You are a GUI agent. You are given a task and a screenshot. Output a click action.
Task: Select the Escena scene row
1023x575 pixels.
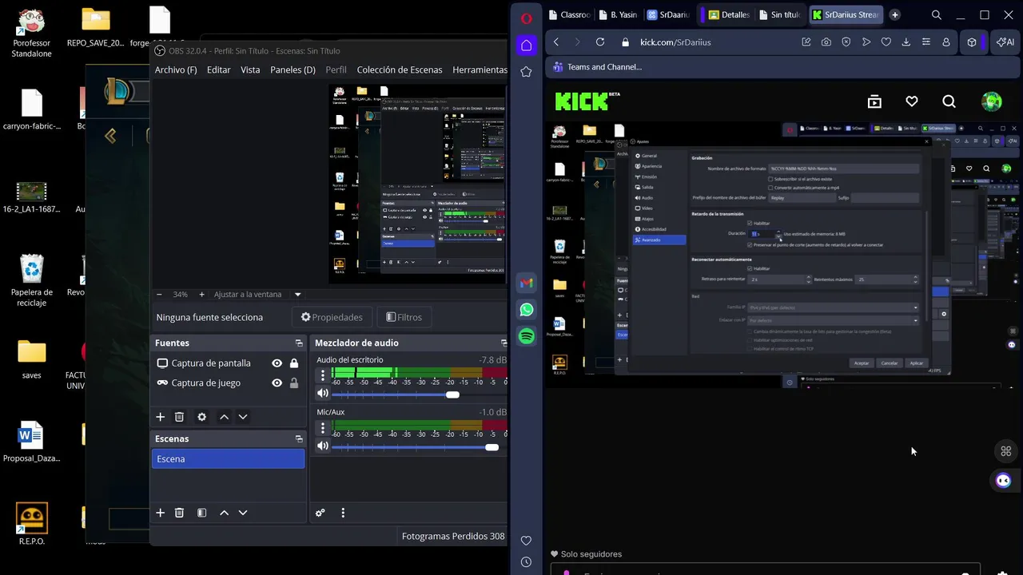coord(228,458)
